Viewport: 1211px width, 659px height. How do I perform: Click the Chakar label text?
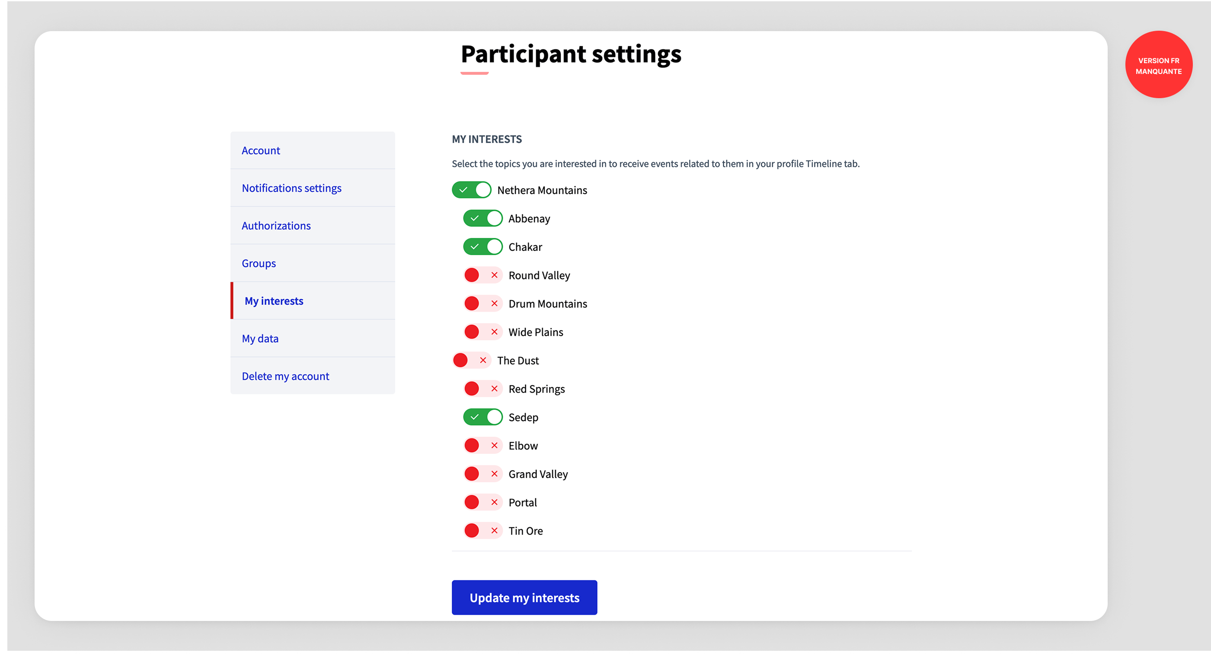pyautogui.click(x=525, y=247)
